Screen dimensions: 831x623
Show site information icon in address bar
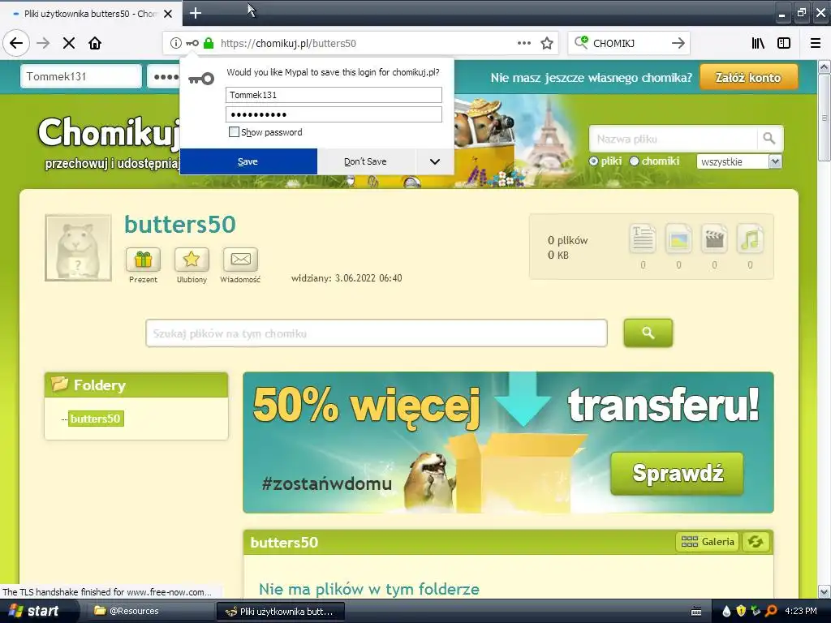175,43
